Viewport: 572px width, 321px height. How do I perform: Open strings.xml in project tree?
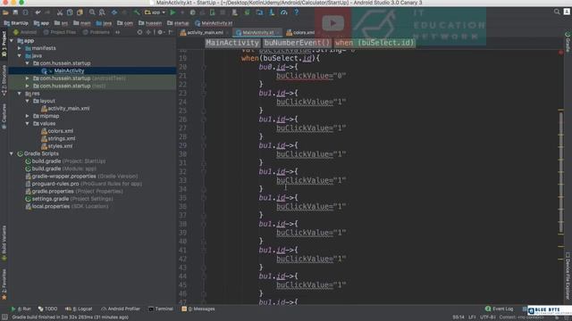coord(58,139)
